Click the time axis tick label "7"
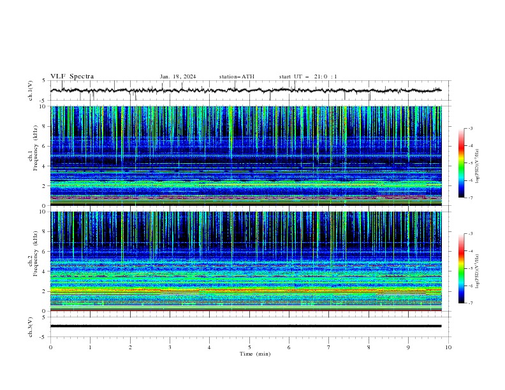 pos(329,347)
